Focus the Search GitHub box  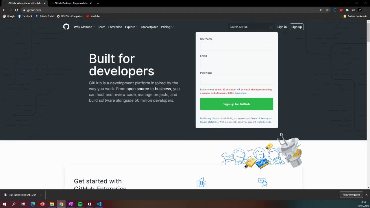251,27
